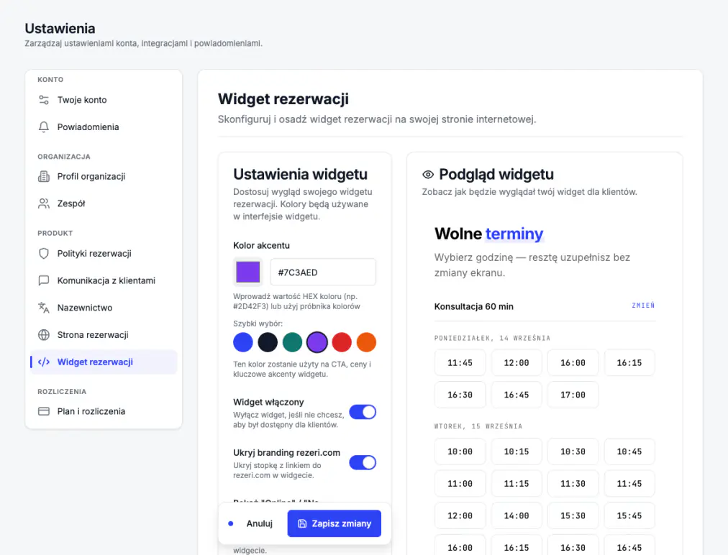
Task: Open the Twoje konto settings page
Action: pos(104,100)
